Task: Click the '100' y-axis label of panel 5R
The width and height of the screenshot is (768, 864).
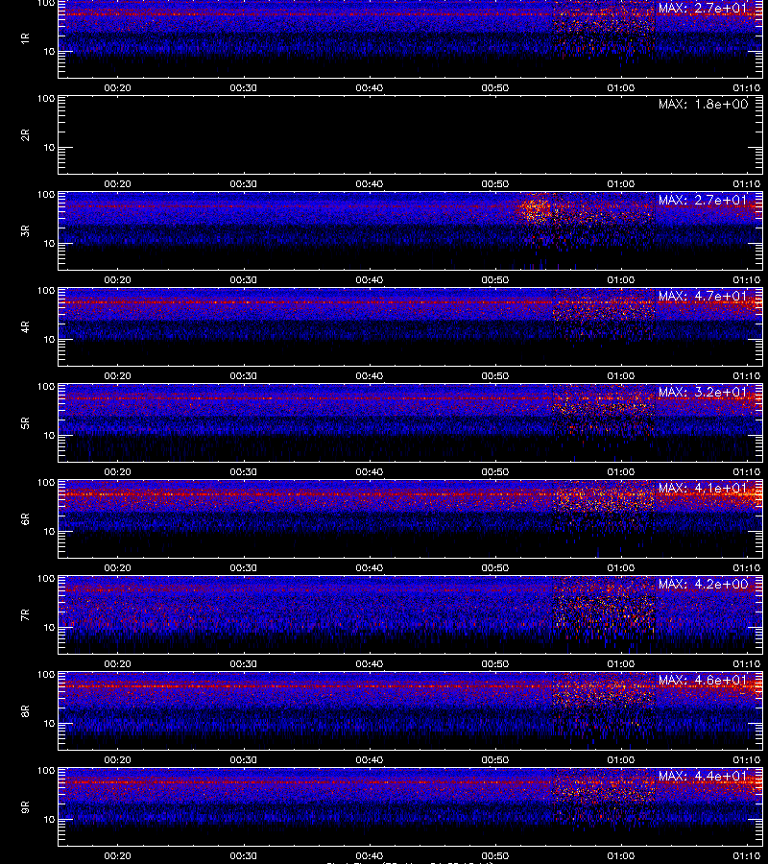Action: tap(46, 387)
